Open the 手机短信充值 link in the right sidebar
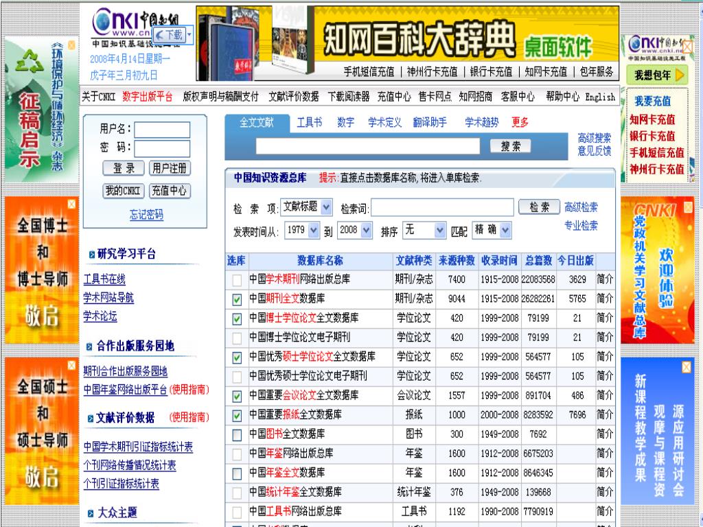 (657, 153)
